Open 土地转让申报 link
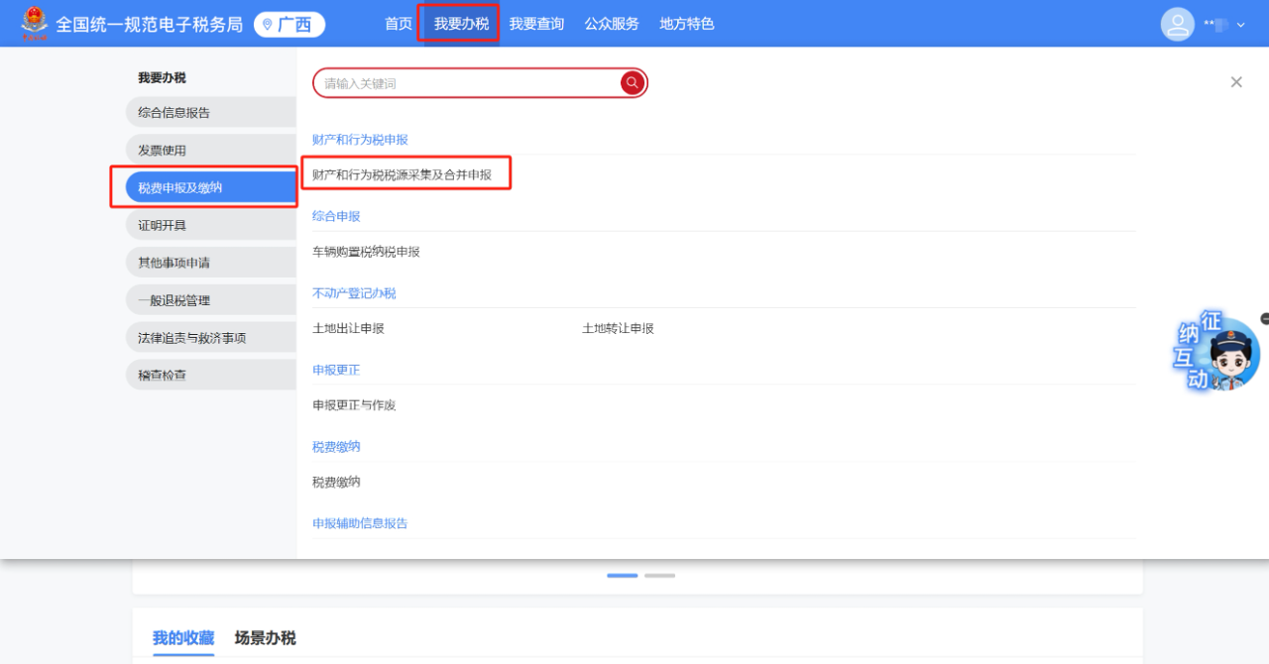Screen dimensions: 1269x664 point(618,328)
